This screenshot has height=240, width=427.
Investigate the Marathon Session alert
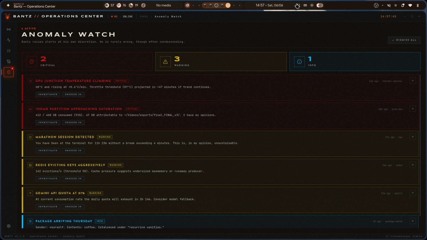coord(48,151)
